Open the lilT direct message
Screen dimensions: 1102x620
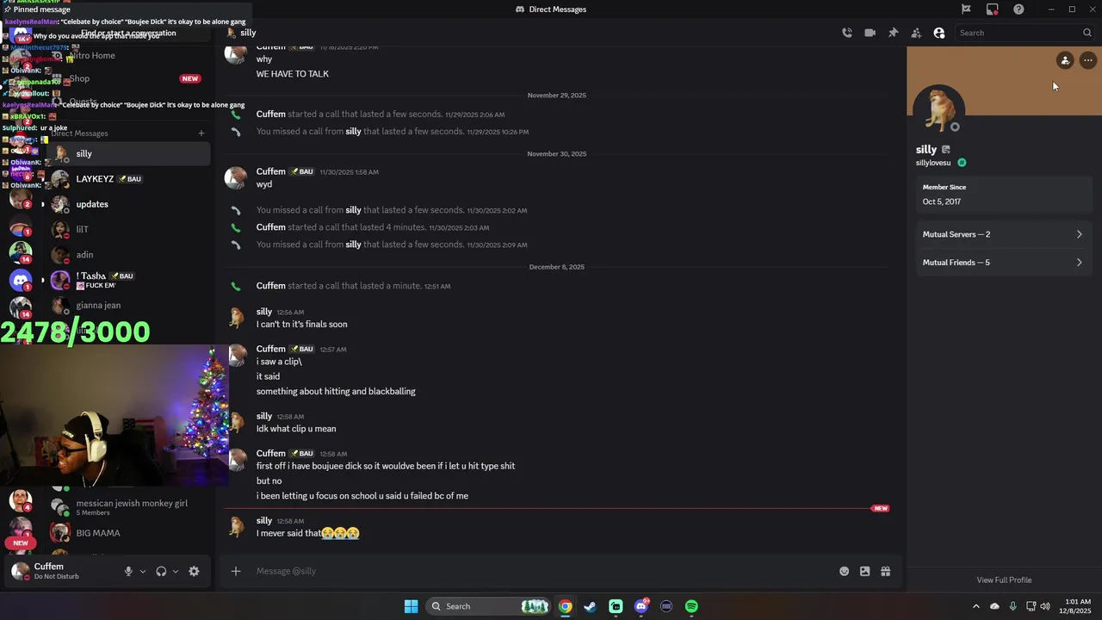(129, 229)
